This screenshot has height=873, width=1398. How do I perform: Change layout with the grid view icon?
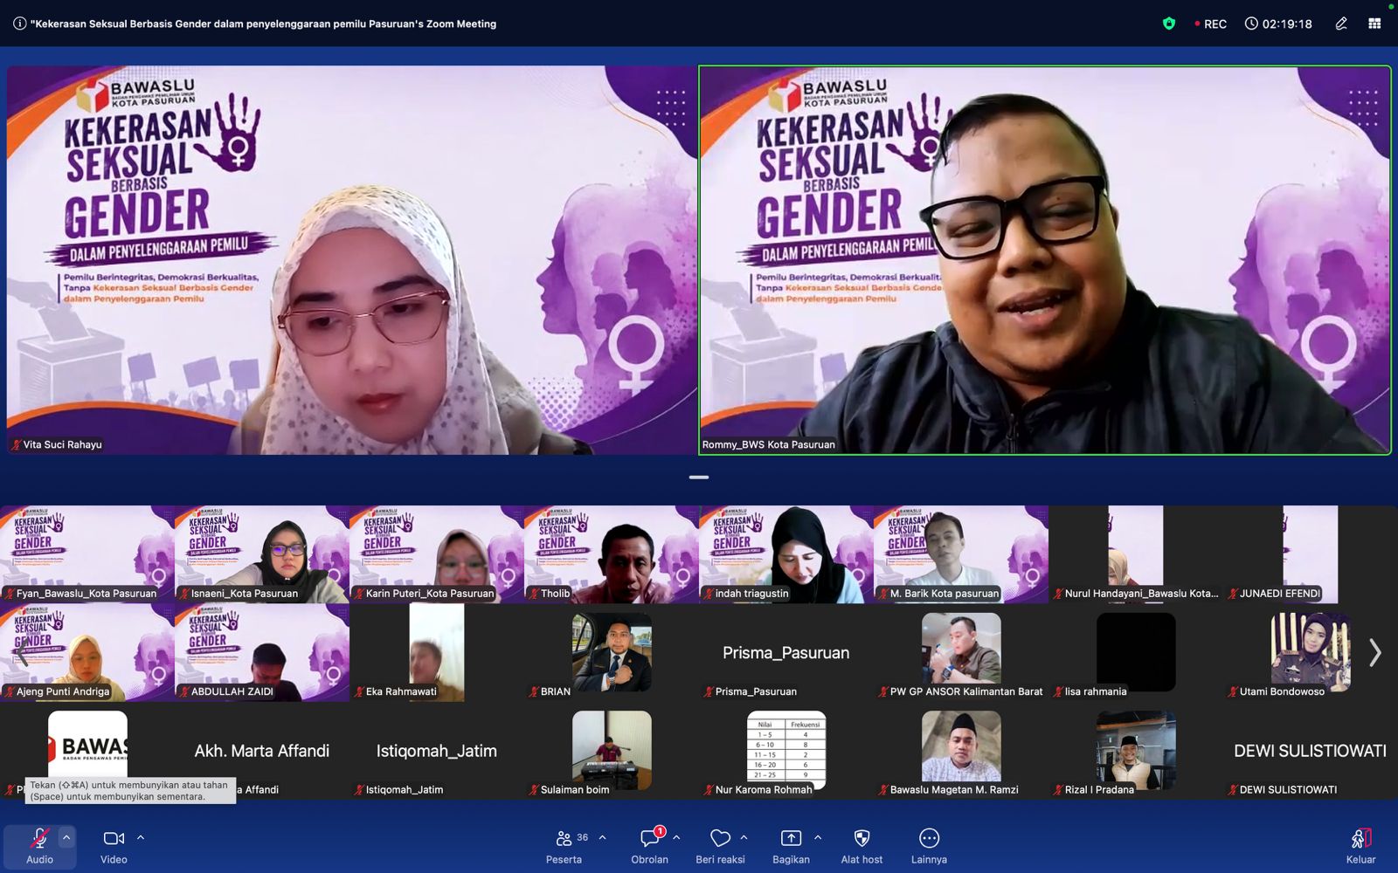[1374, 24]
